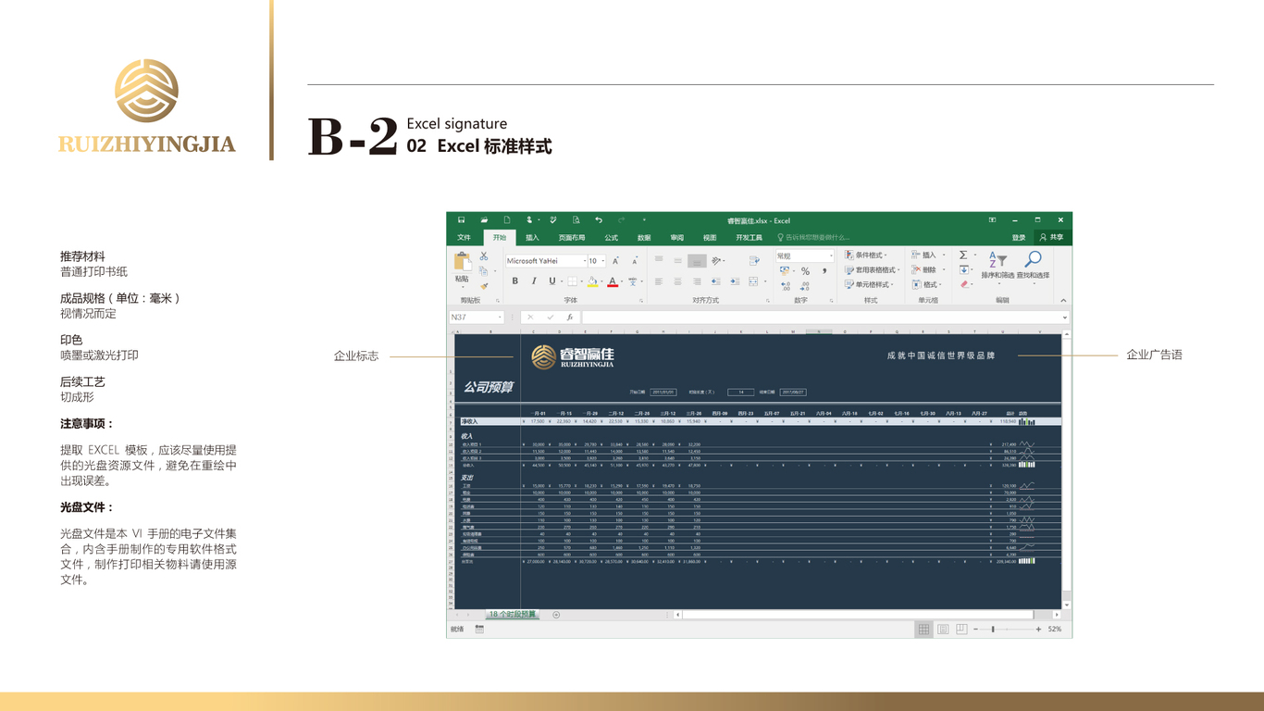Click the Cut scissors icon

(x=484, y=256)
